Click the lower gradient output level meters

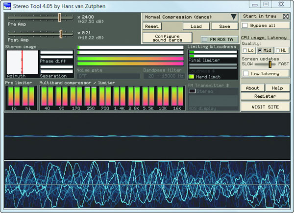pos(130,62)
